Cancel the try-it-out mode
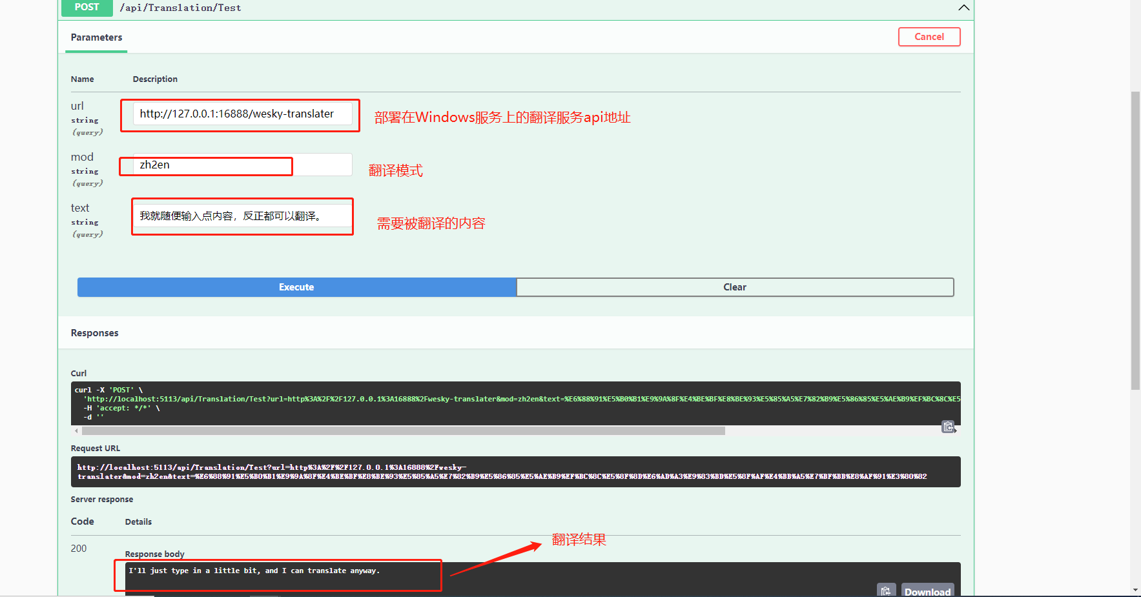Screen dimensions: 1141x597 click(x=929, y=37)
